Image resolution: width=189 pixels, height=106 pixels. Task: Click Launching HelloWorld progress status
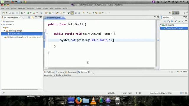[161, 93]
